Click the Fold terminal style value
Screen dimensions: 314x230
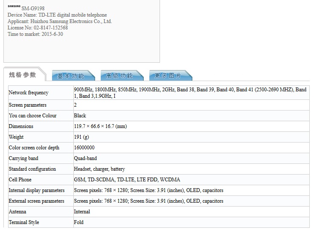[x=78, y=222]
